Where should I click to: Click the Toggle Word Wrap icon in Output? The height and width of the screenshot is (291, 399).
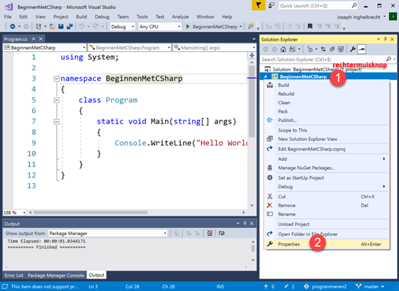coord(221,233)
